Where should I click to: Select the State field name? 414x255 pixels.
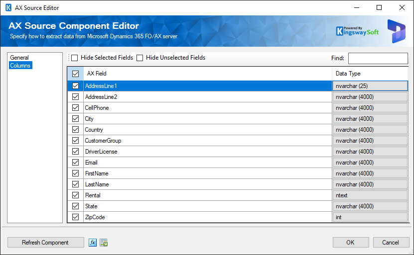click(91, 206)
